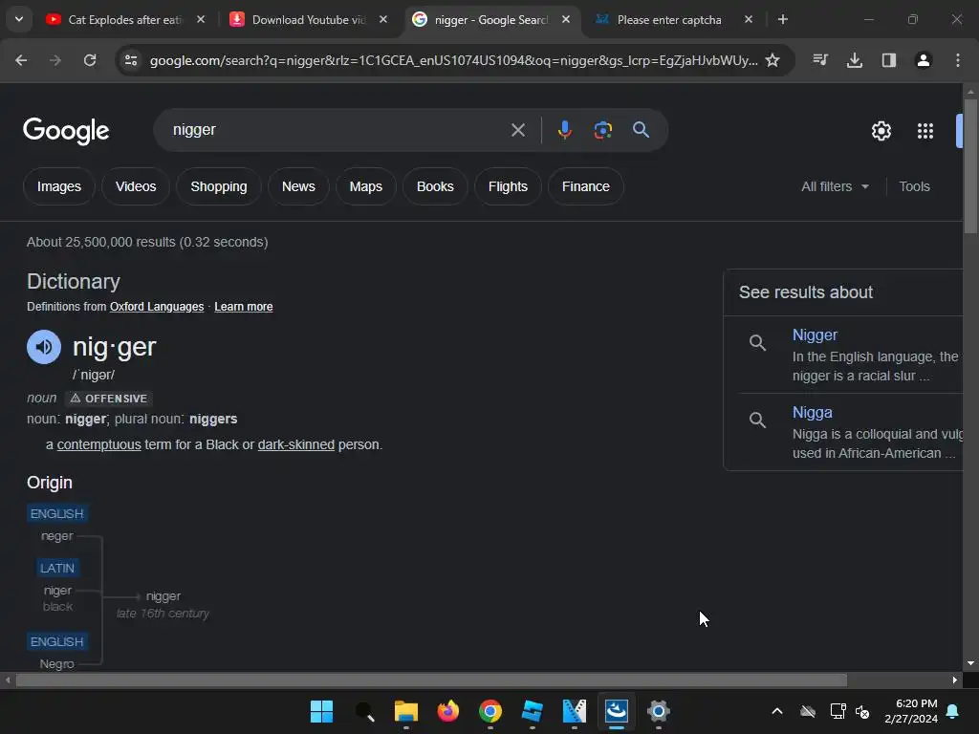Image resolution: width=979 pixels, height=734 pixels.
Task: Open the Windows Start menu
Action: pyautogui.click(x=321, y=711)
